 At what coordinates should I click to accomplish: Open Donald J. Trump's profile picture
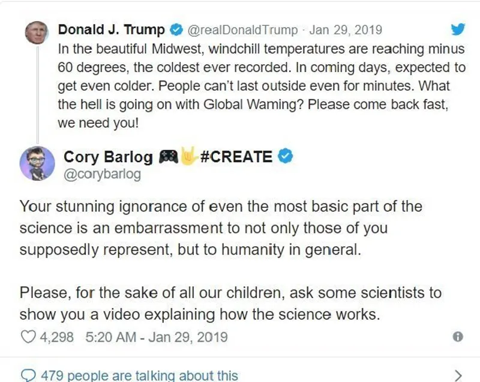click(x=36, y=33)
